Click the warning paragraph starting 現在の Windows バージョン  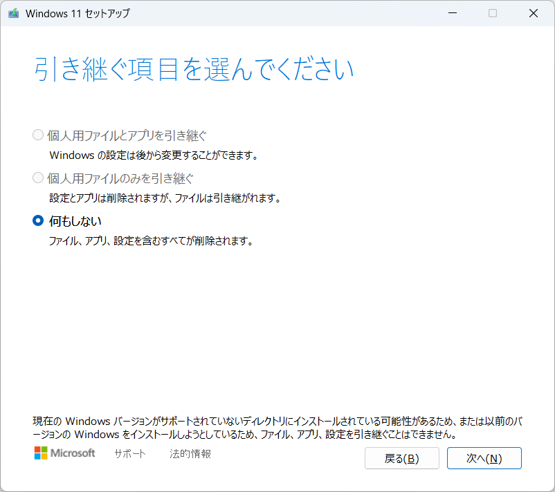tap(277, 427)
